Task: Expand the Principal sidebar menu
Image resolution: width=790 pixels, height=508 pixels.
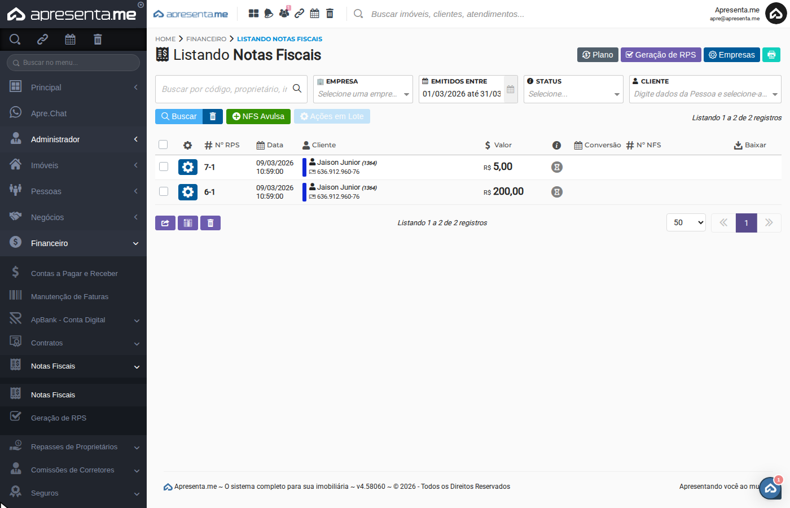Action: coord(73,87)
